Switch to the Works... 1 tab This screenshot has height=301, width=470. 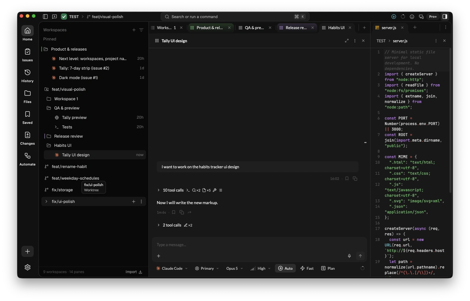click(x=167, y=28)
